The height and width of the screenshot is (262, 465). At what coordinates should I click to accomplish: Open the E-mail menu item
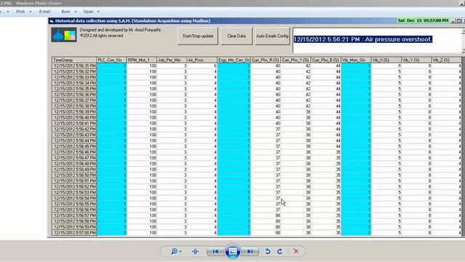point(45,12)
